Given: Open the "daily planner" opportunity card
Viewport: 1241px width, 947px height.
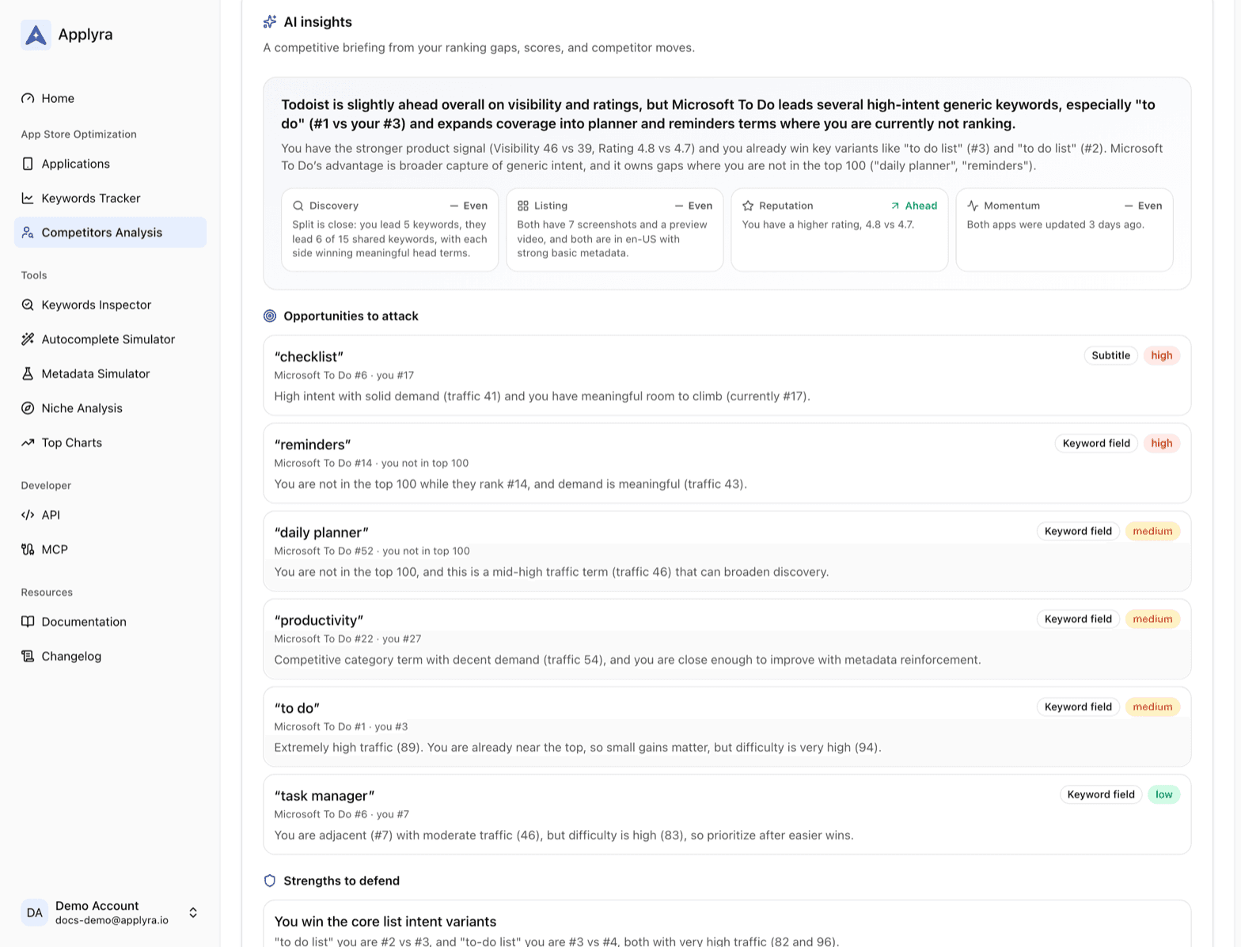Looking at the screenshot, I should coord(727,551).
